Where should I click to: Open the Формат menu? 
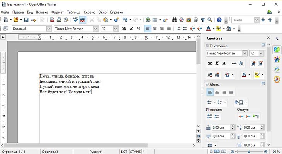[58, 12]
